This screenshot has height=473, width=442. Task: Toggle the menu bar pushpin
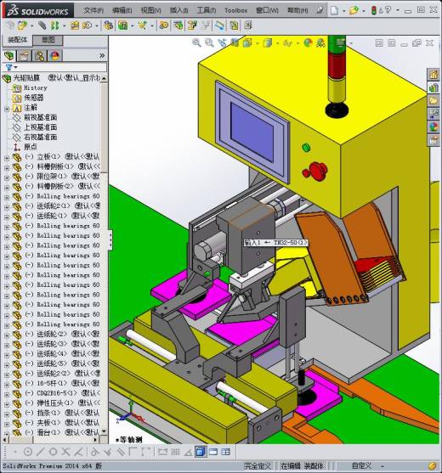coord(320,10)
